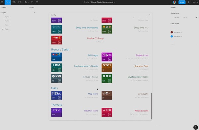
Task: Click the Iconify dialog vertical scrollbar
Action: [x=151, y=106]
